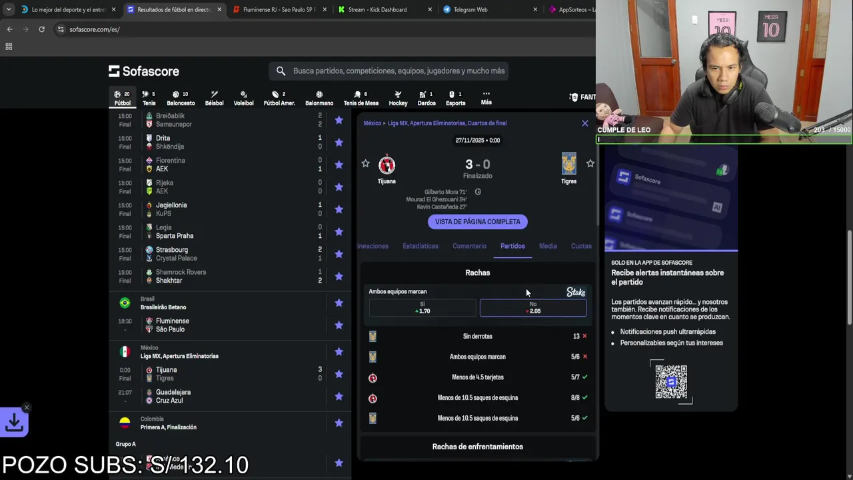The height and width of the screenshot is (480, 853).
Task: Toggle favorite star for Fiorentina match
Action: point(339,165)
